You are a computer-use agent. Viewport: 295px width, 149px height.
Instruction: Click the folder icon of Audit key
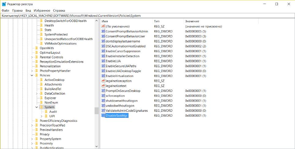[46, 111]
